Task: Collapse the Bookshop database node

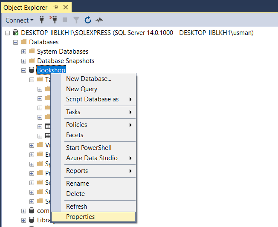Action: [24, 70]
